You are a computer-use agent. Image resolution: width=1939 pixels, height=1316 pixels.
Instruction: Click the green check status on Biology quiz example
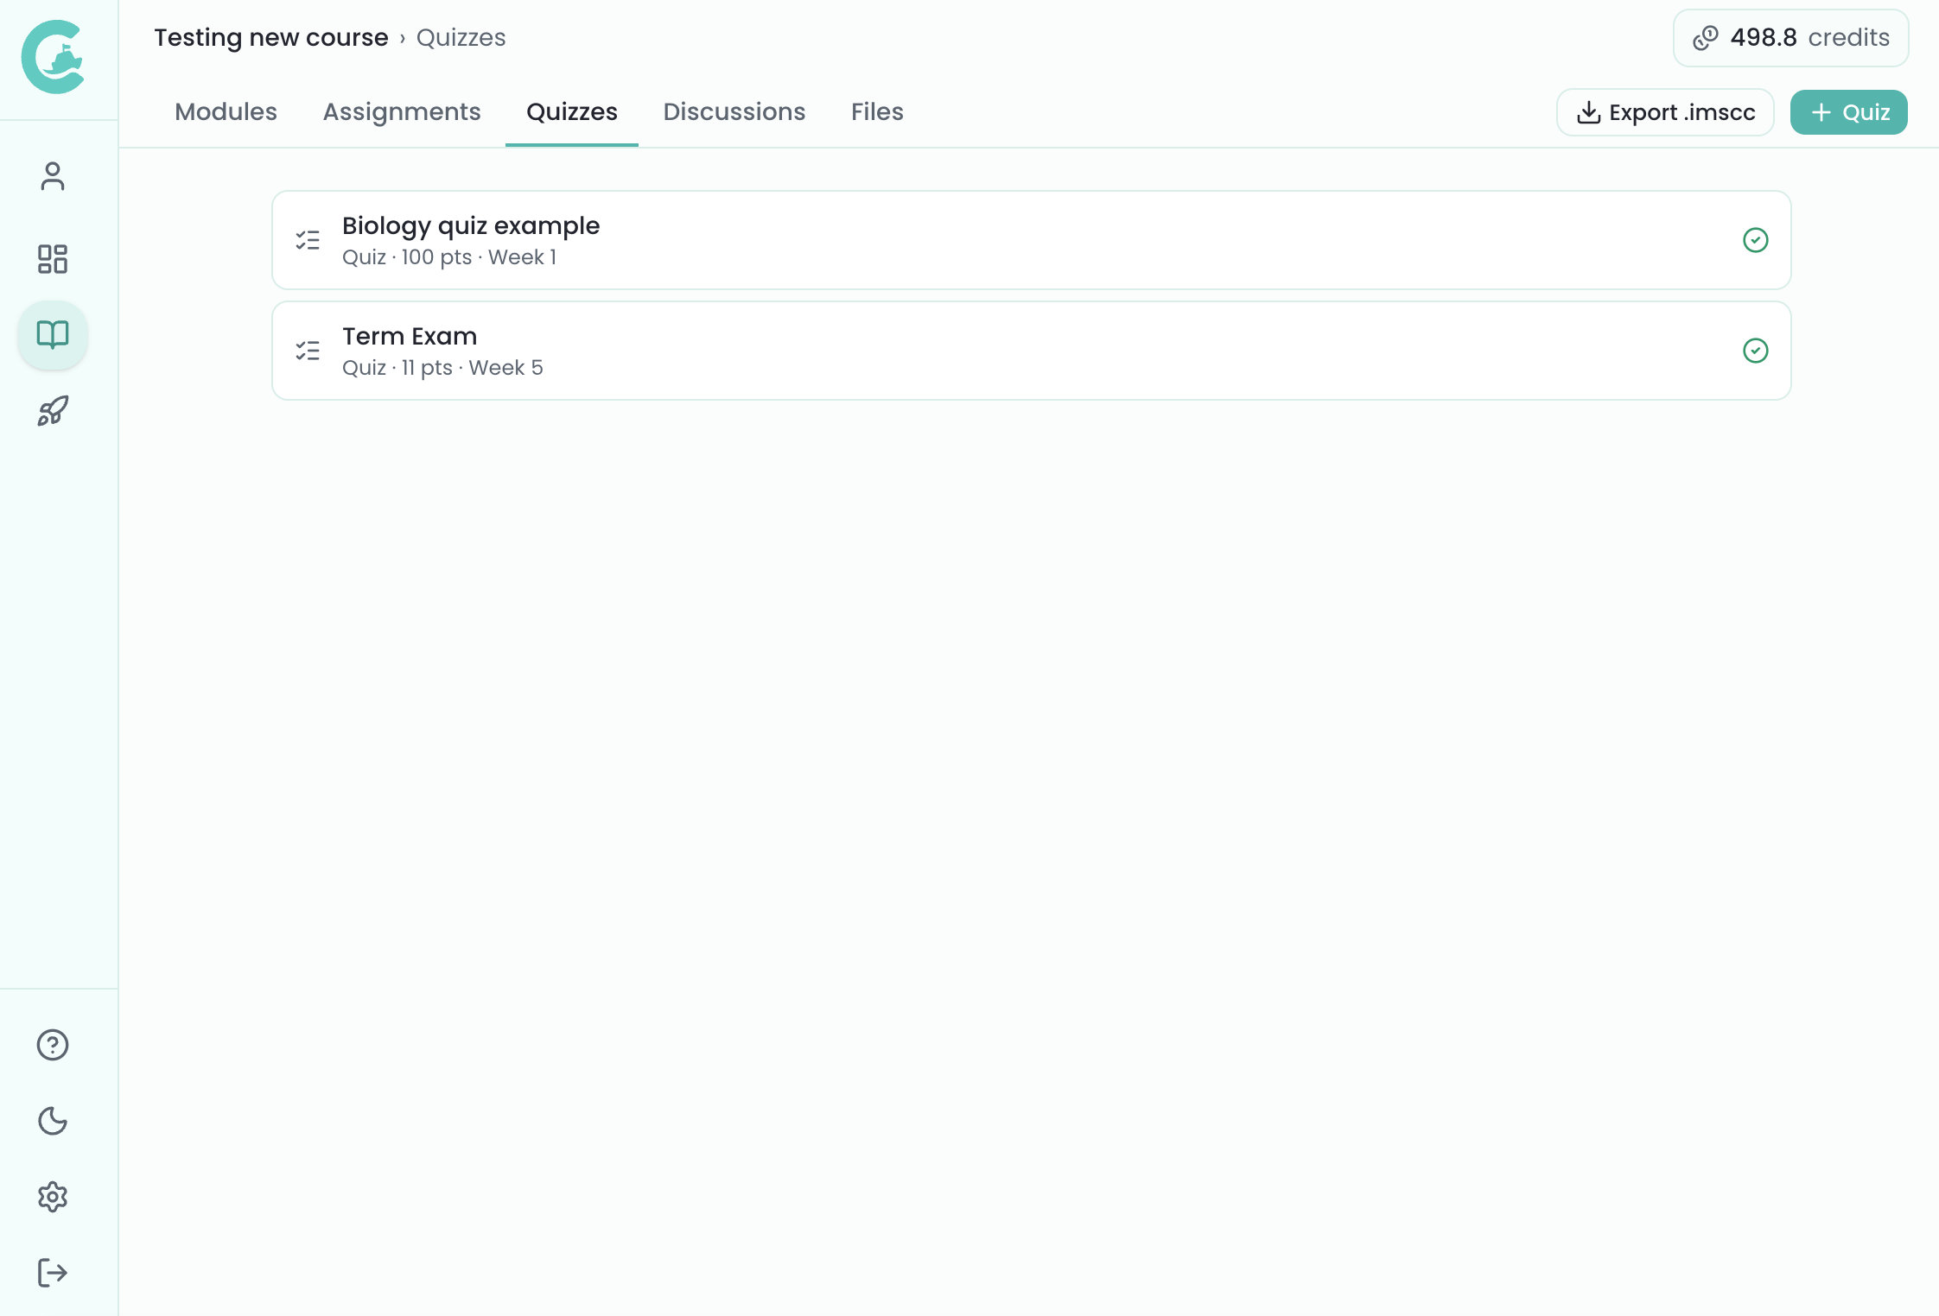(1755, 240)
